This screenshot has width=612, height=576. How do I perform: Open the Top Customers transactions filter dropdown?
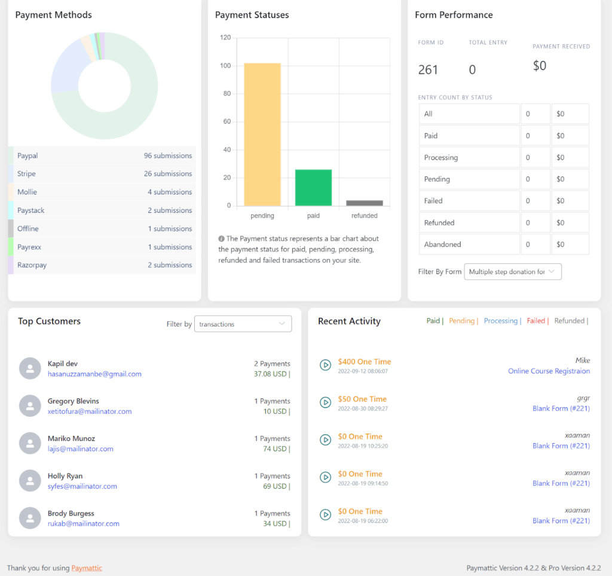[243, 324]
